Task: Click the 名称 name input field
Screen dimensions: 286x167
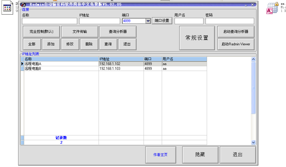Action: (x=50, y=21)
